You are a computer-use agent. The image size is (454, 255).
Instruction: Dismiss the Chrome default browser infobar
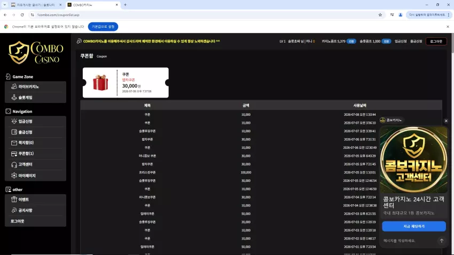tap(448, 27)
